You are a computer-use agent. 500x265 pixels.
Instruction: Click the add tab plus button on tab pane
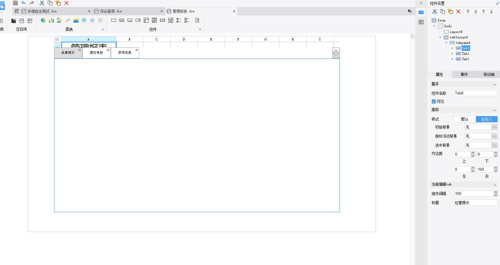coord(336,53)
